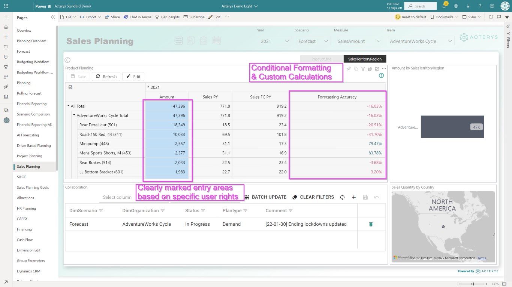Open the DimScenario column filter menu
The width and height of the screenshot is (512, 287).
(101, 211)
